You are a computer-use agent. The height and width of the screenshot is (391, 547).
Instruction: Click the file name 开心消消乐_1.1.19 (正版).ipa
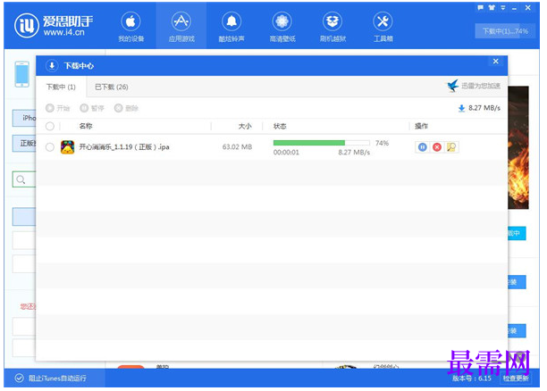[124, 147]
